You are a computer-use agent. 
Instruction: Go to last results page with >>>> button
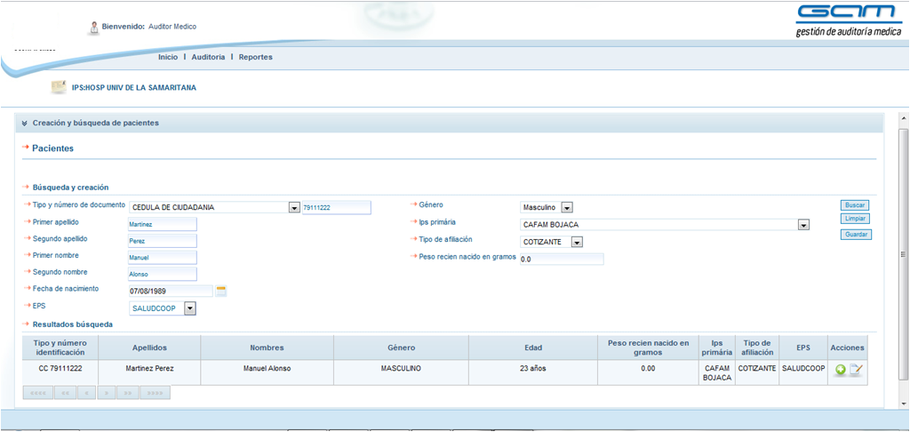[156, 393]
